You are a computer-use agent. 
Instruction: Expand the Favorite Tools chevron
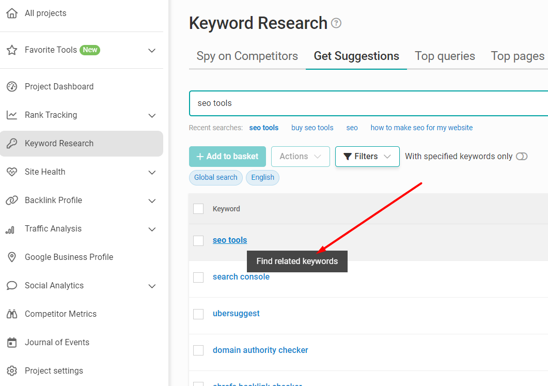152,50
